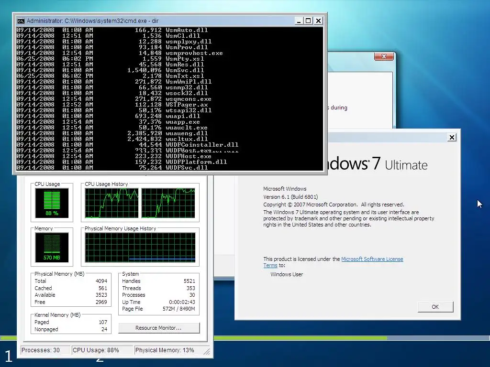Click the green progress bar behind the dialogs
490x367 pixels.
[300, 338]
